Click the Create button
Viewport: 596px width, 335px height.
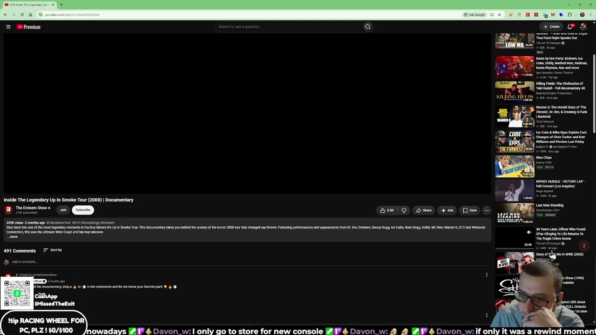551,27
